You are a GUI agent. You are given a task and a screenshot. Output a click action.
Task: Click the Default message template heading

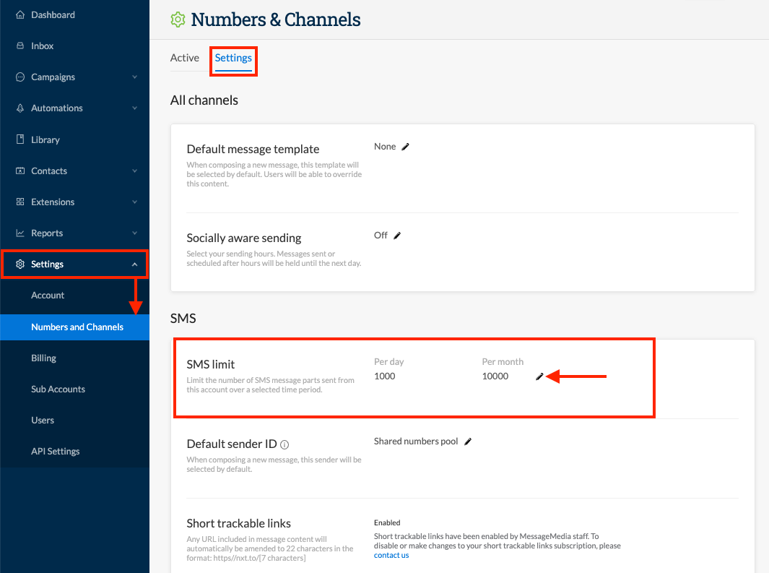253,149
